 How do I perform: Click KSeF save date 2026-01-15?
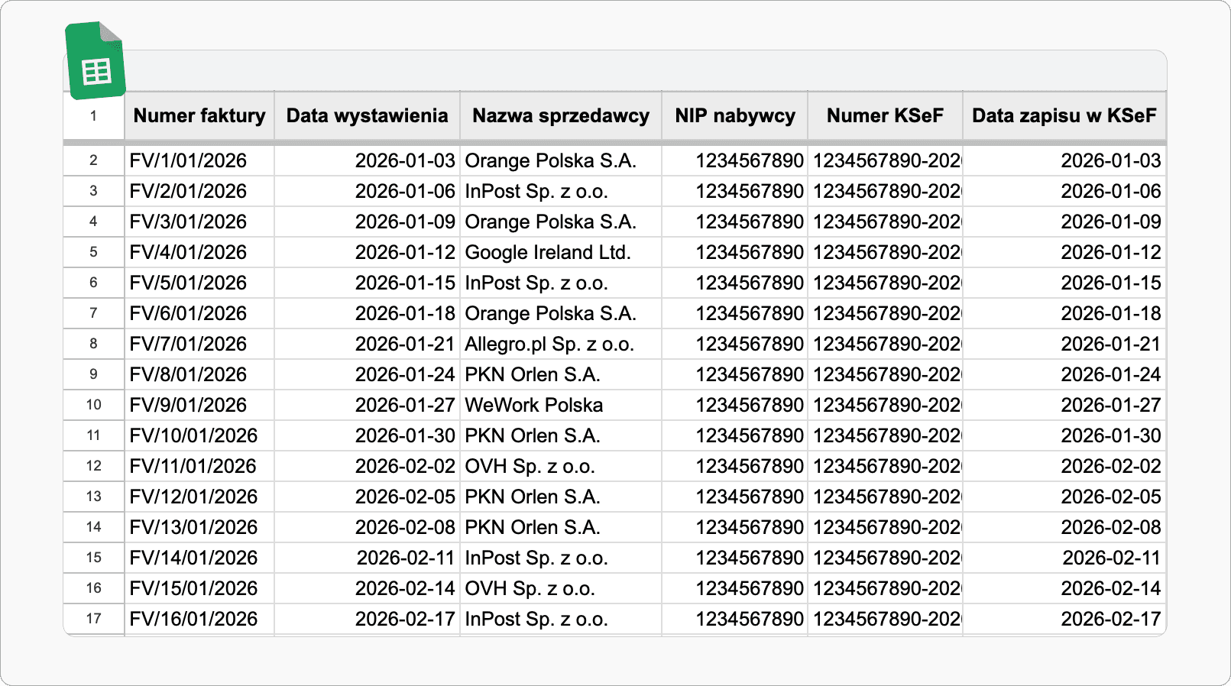[1064, 283]
